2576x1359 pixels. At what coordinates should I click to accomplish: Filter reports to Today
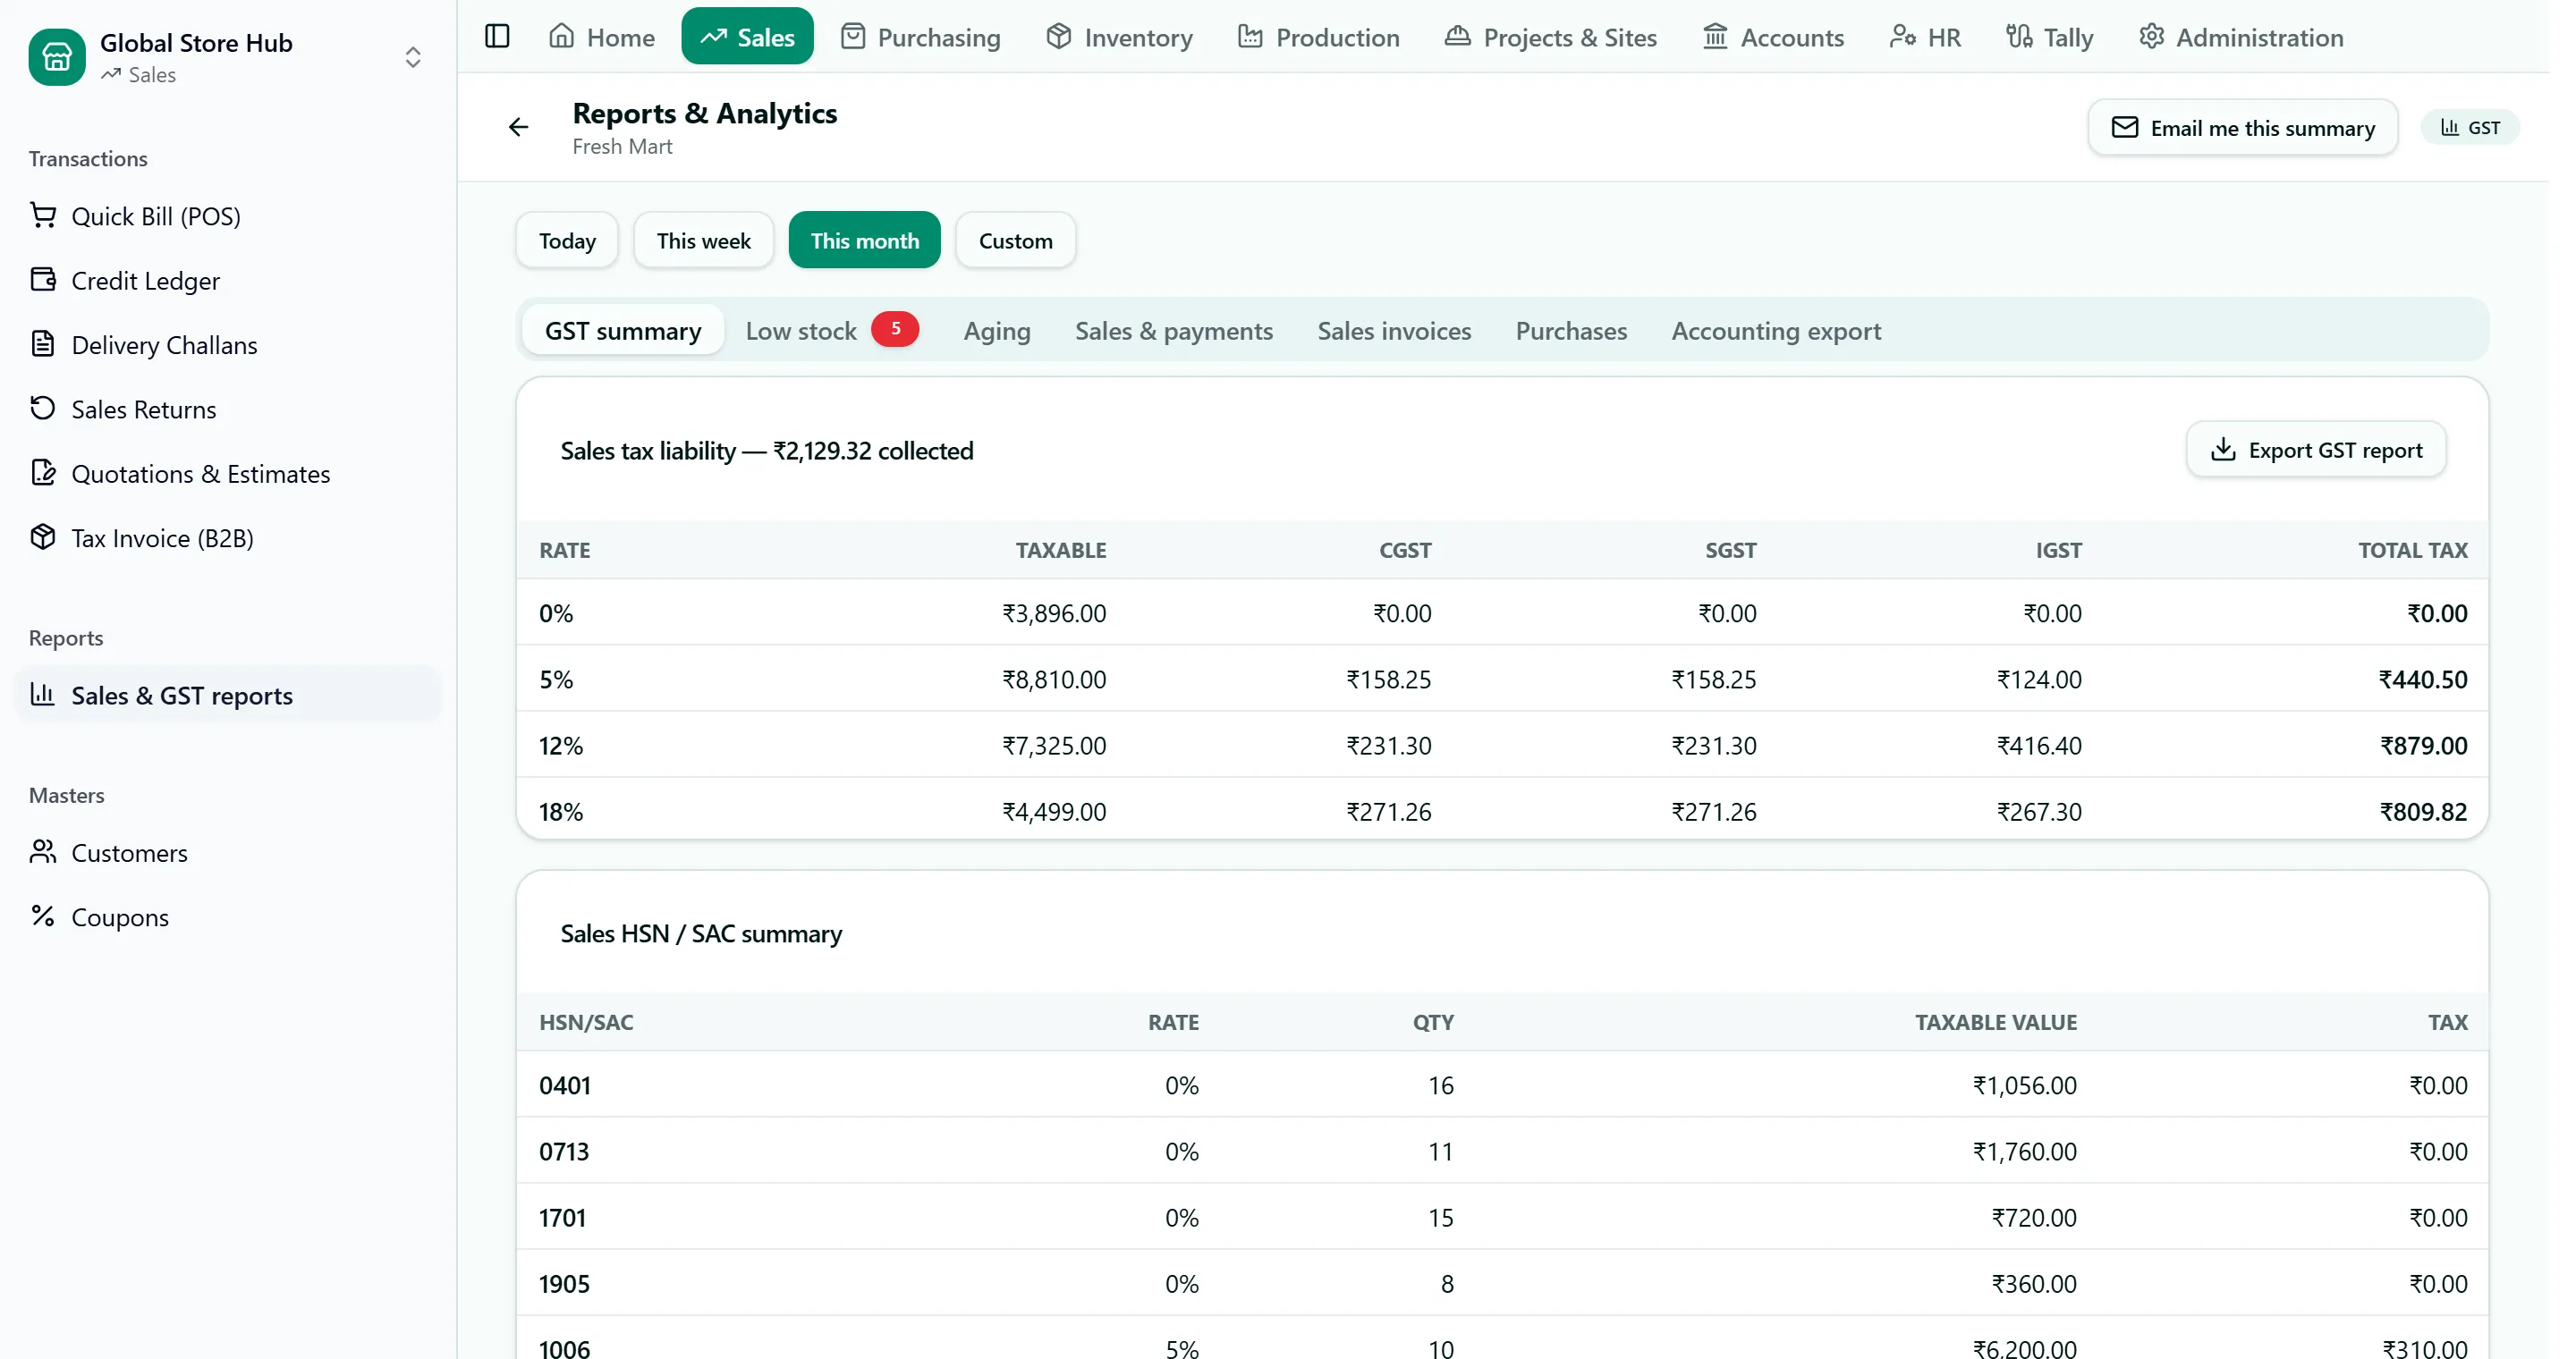pyautogui.click(x=567, y=241)
